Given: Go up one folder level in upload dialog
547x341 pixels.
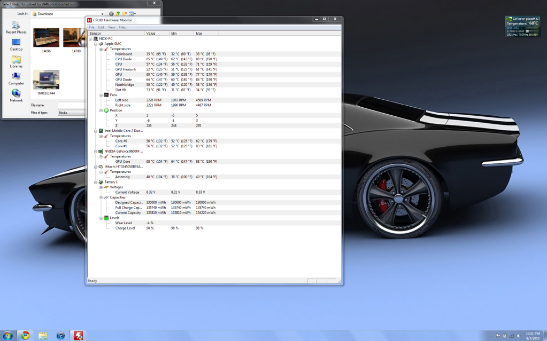Looking at the screenshot, I should point(118,14).
